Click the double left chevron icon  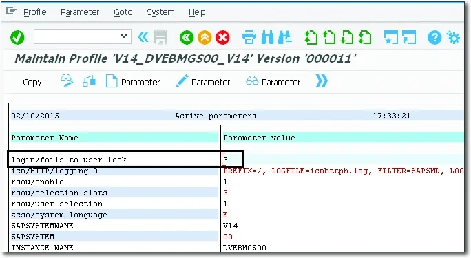coord(143,38)
